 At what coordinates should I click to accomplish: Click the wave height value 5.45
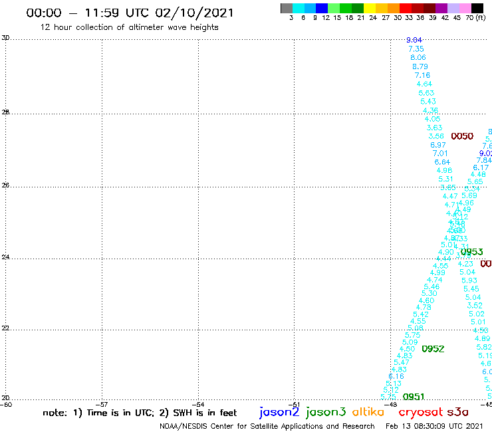471,289
